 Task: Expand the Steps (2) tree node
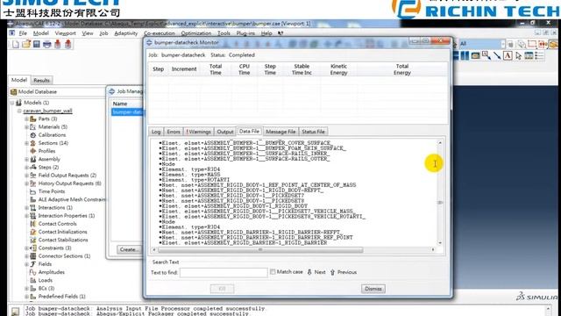[26, 168]
